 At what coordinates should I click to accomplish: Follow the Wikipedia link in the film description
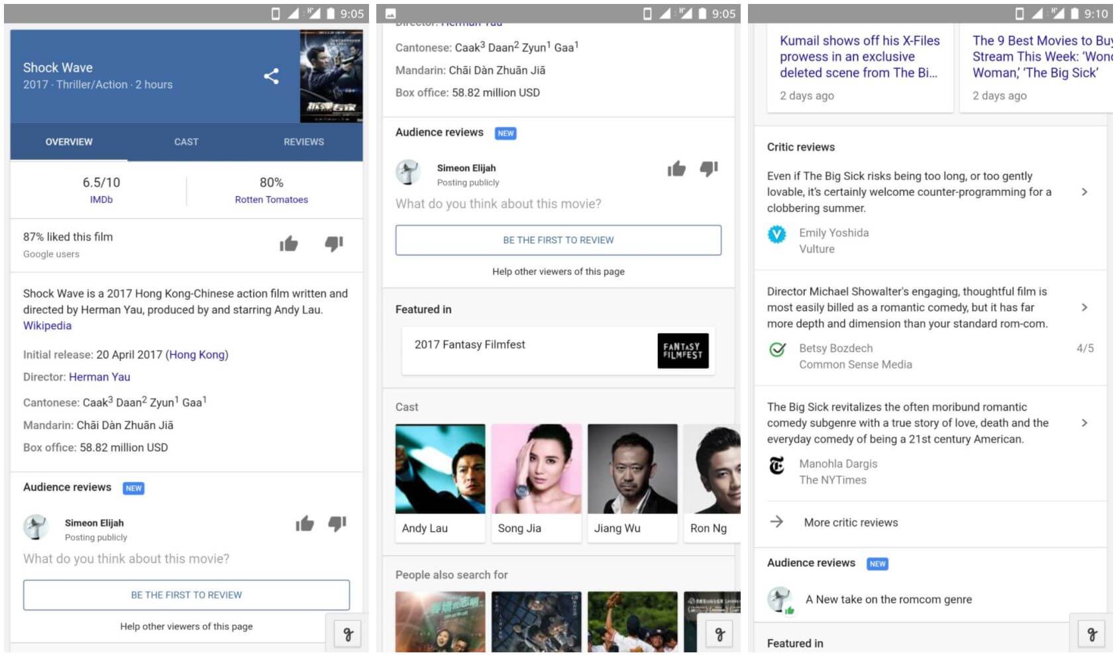[47, 325]
